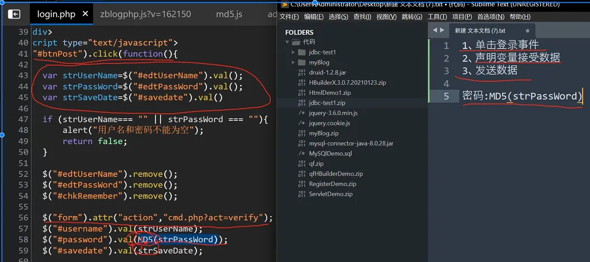Close the login.php tab
Image resolution: width=590 pixels, height=262 pixels.
85,14
